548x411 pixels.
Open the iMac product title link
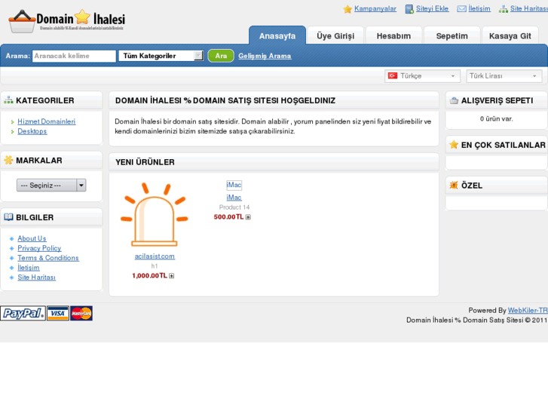point(234,198)
